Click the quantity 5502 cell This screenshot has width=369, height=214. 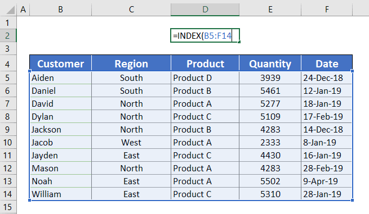(270, 181)
